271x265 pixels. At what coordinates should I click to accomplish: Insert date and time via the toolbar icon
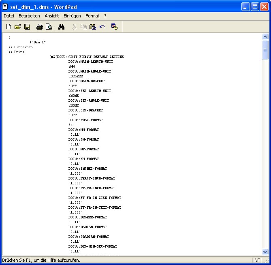(114, 27)
